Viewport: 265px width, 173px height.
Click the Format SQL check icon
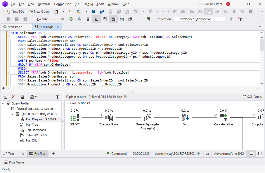[208, 12]
